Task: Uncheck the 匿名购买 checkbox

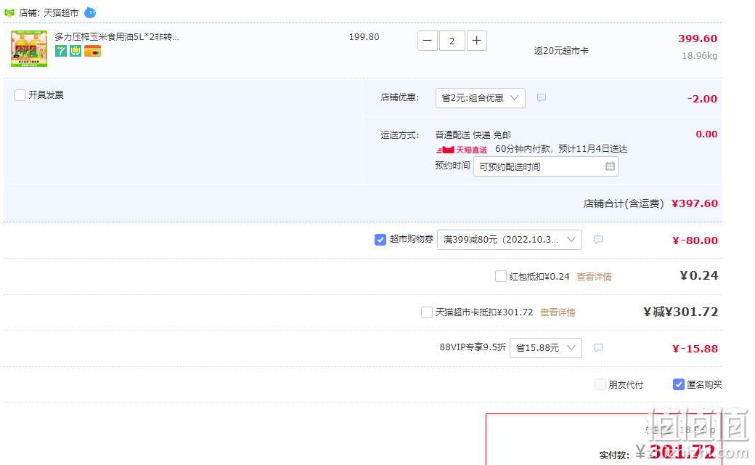Action: [x=679, y=384]
